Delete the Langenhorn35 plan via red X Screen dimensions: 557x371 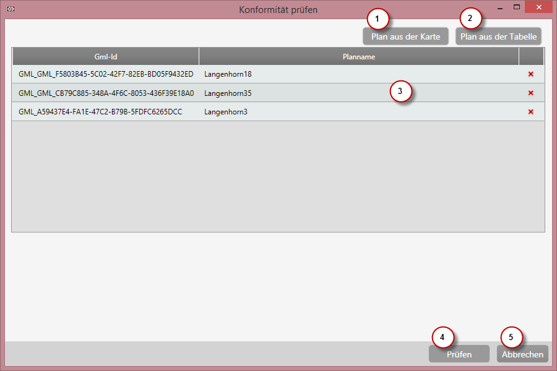[x=530, y=93]
